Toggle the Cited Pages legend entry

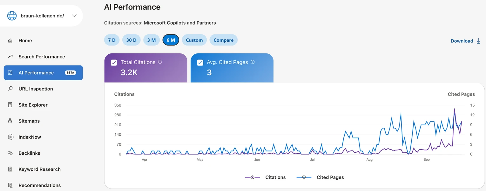point(320,177)
